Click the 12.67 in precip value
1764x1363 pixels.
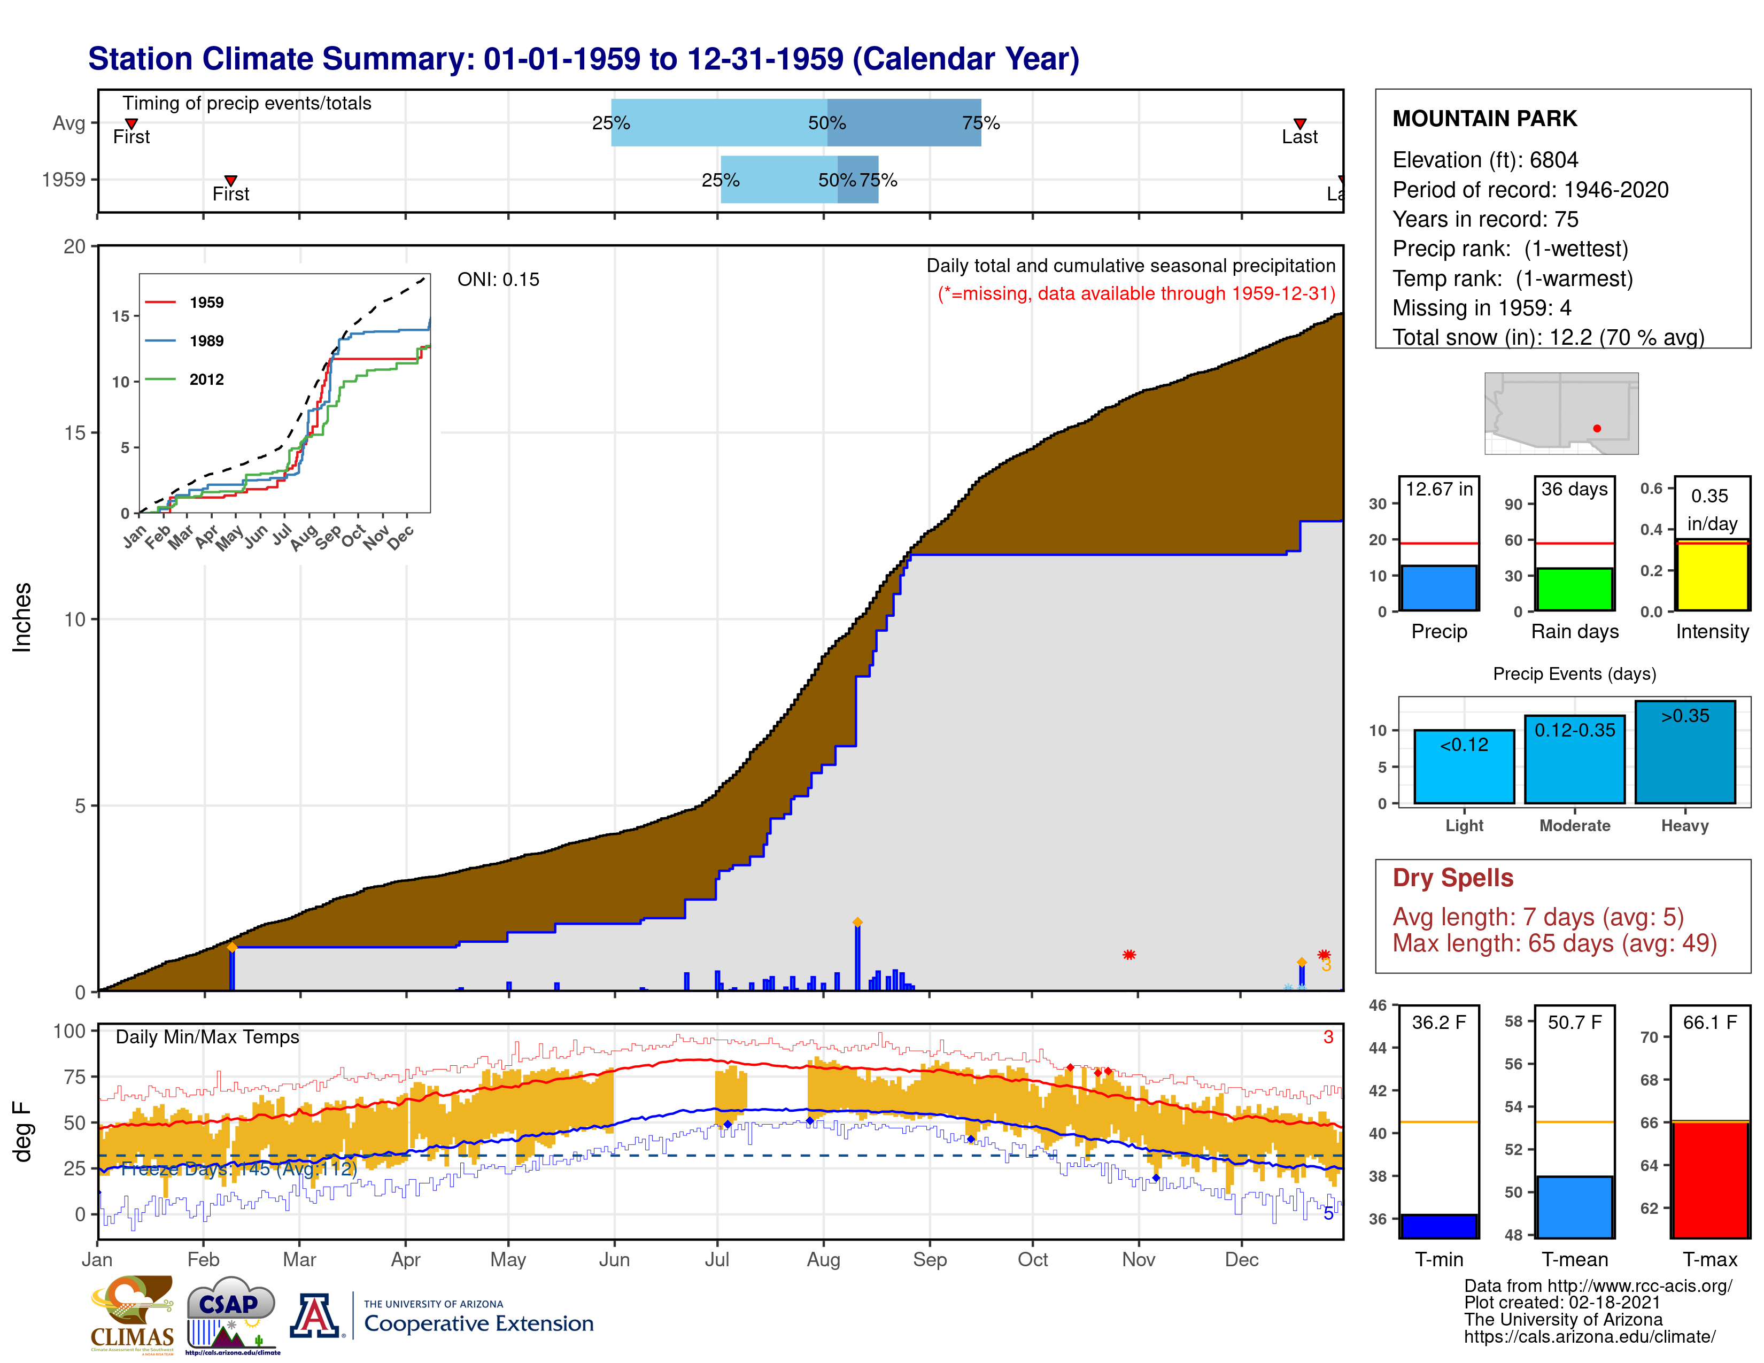[x=1438, y=489]
